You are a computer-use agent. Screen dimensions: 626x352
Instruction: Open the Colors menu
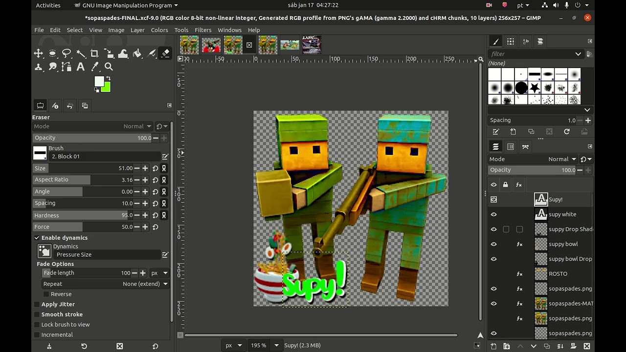click(x=159, y=30)
